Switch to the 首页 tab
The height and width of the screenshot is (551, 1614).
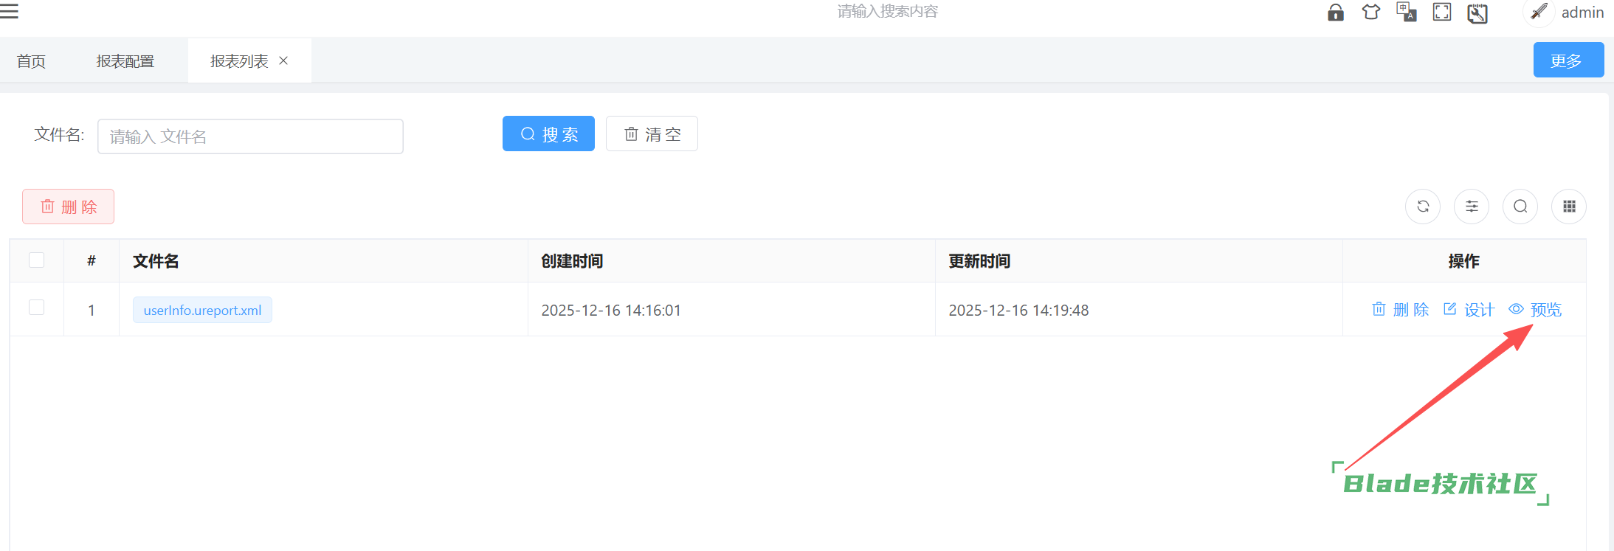point(31,61)
